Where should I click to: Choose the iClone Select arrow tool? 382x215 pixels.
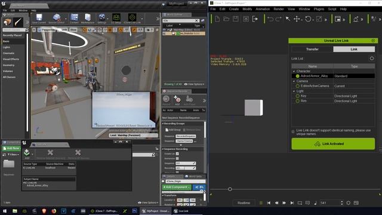pyautogui.click(x=288, y=19)
